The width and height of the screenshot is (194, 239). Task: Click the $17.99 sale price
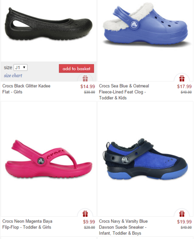point(184,86)
